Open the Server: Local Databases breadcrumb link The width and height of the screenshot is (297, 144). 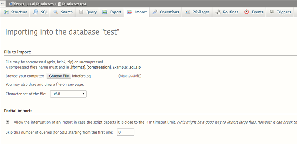pyautogui.click(x=34, y=4)
